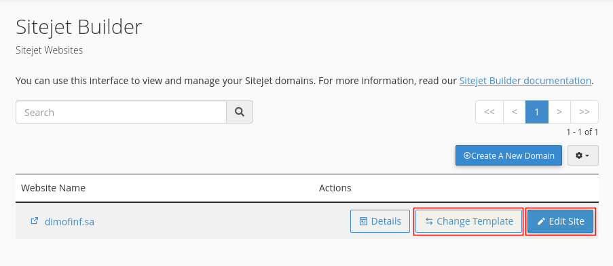The height and width of the screenshot is (266, 613).
Task: Click the Sitejet Builder page heading
Action: pyautogui.click(x=79, y=27)
